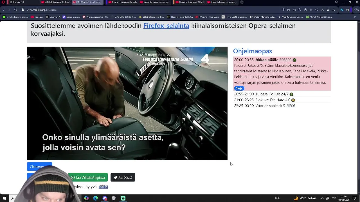Open the Hopeinen cordelliket bookmark
Viewport: 360px width, 202px height.
click(180, 17)
